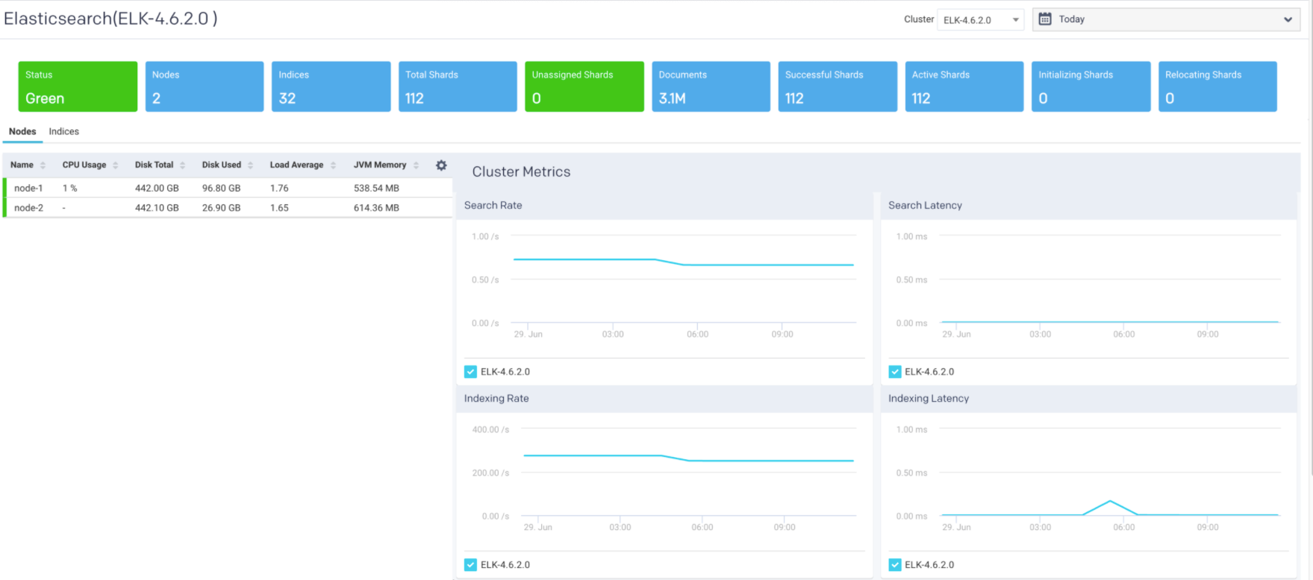
Task: Click node-1 disk used 96.80 GB
Action: (x=222, y=189)
